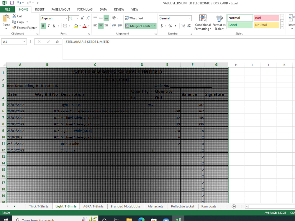Open the Branded Notebooks sheet
Viewport: 295px width, 221px height.
pos(125,206)
